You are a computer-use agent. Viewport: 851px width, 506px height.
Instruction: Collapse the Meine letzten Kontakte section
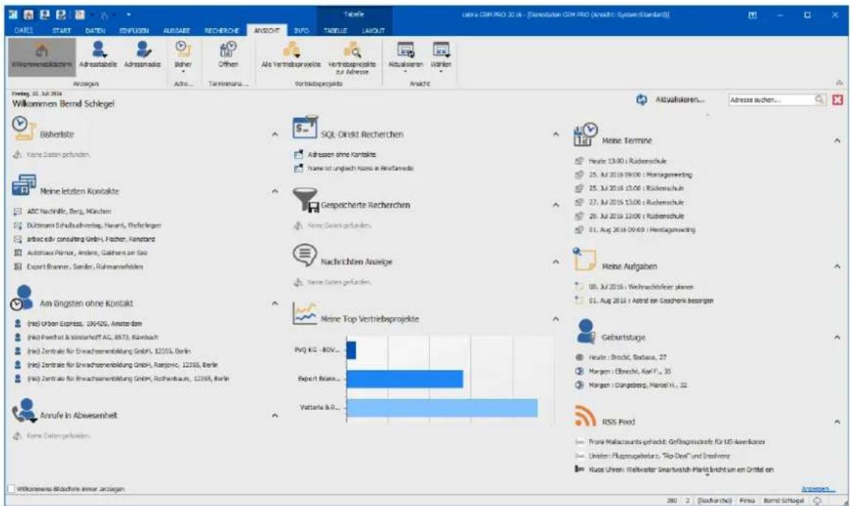(x=274, y=191)
